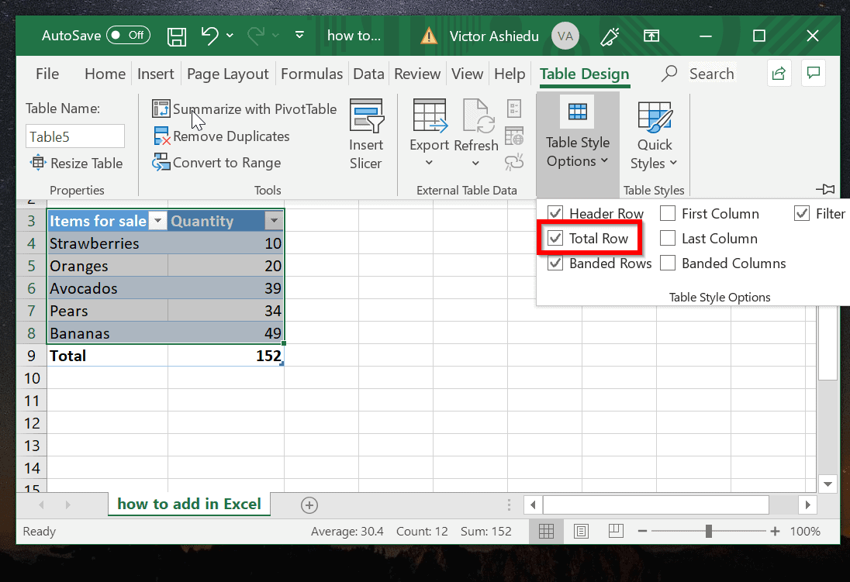This screenshot has width=850, height=582.
Task: Click zoom in plus icon
Action: click(x=776, y=532)
